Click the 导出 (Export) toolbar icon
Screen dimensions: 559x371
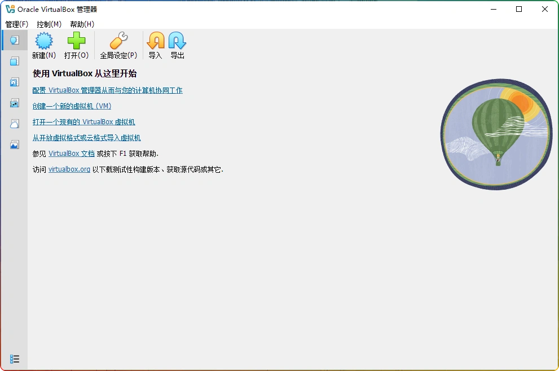pyautogui.click(x=177, y=45)
